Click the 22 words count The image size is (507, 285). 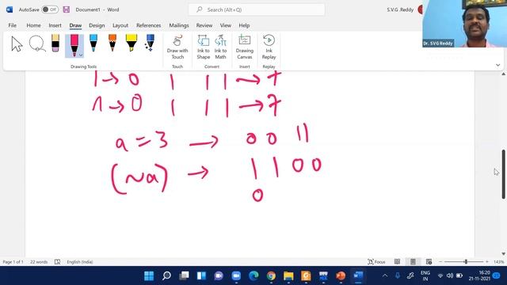pyautogui.click(x=39, y=262)
